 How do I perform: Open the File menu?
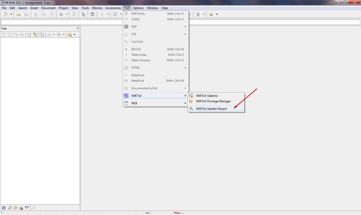[x=4, y=8]
